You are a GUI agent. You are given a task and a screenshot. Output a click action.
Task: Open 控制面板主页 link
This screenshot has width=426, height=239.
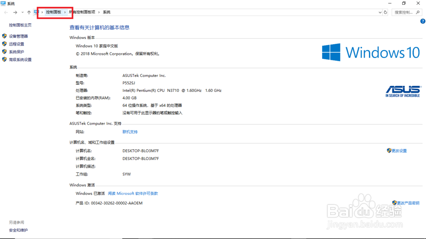pos(20,25)
